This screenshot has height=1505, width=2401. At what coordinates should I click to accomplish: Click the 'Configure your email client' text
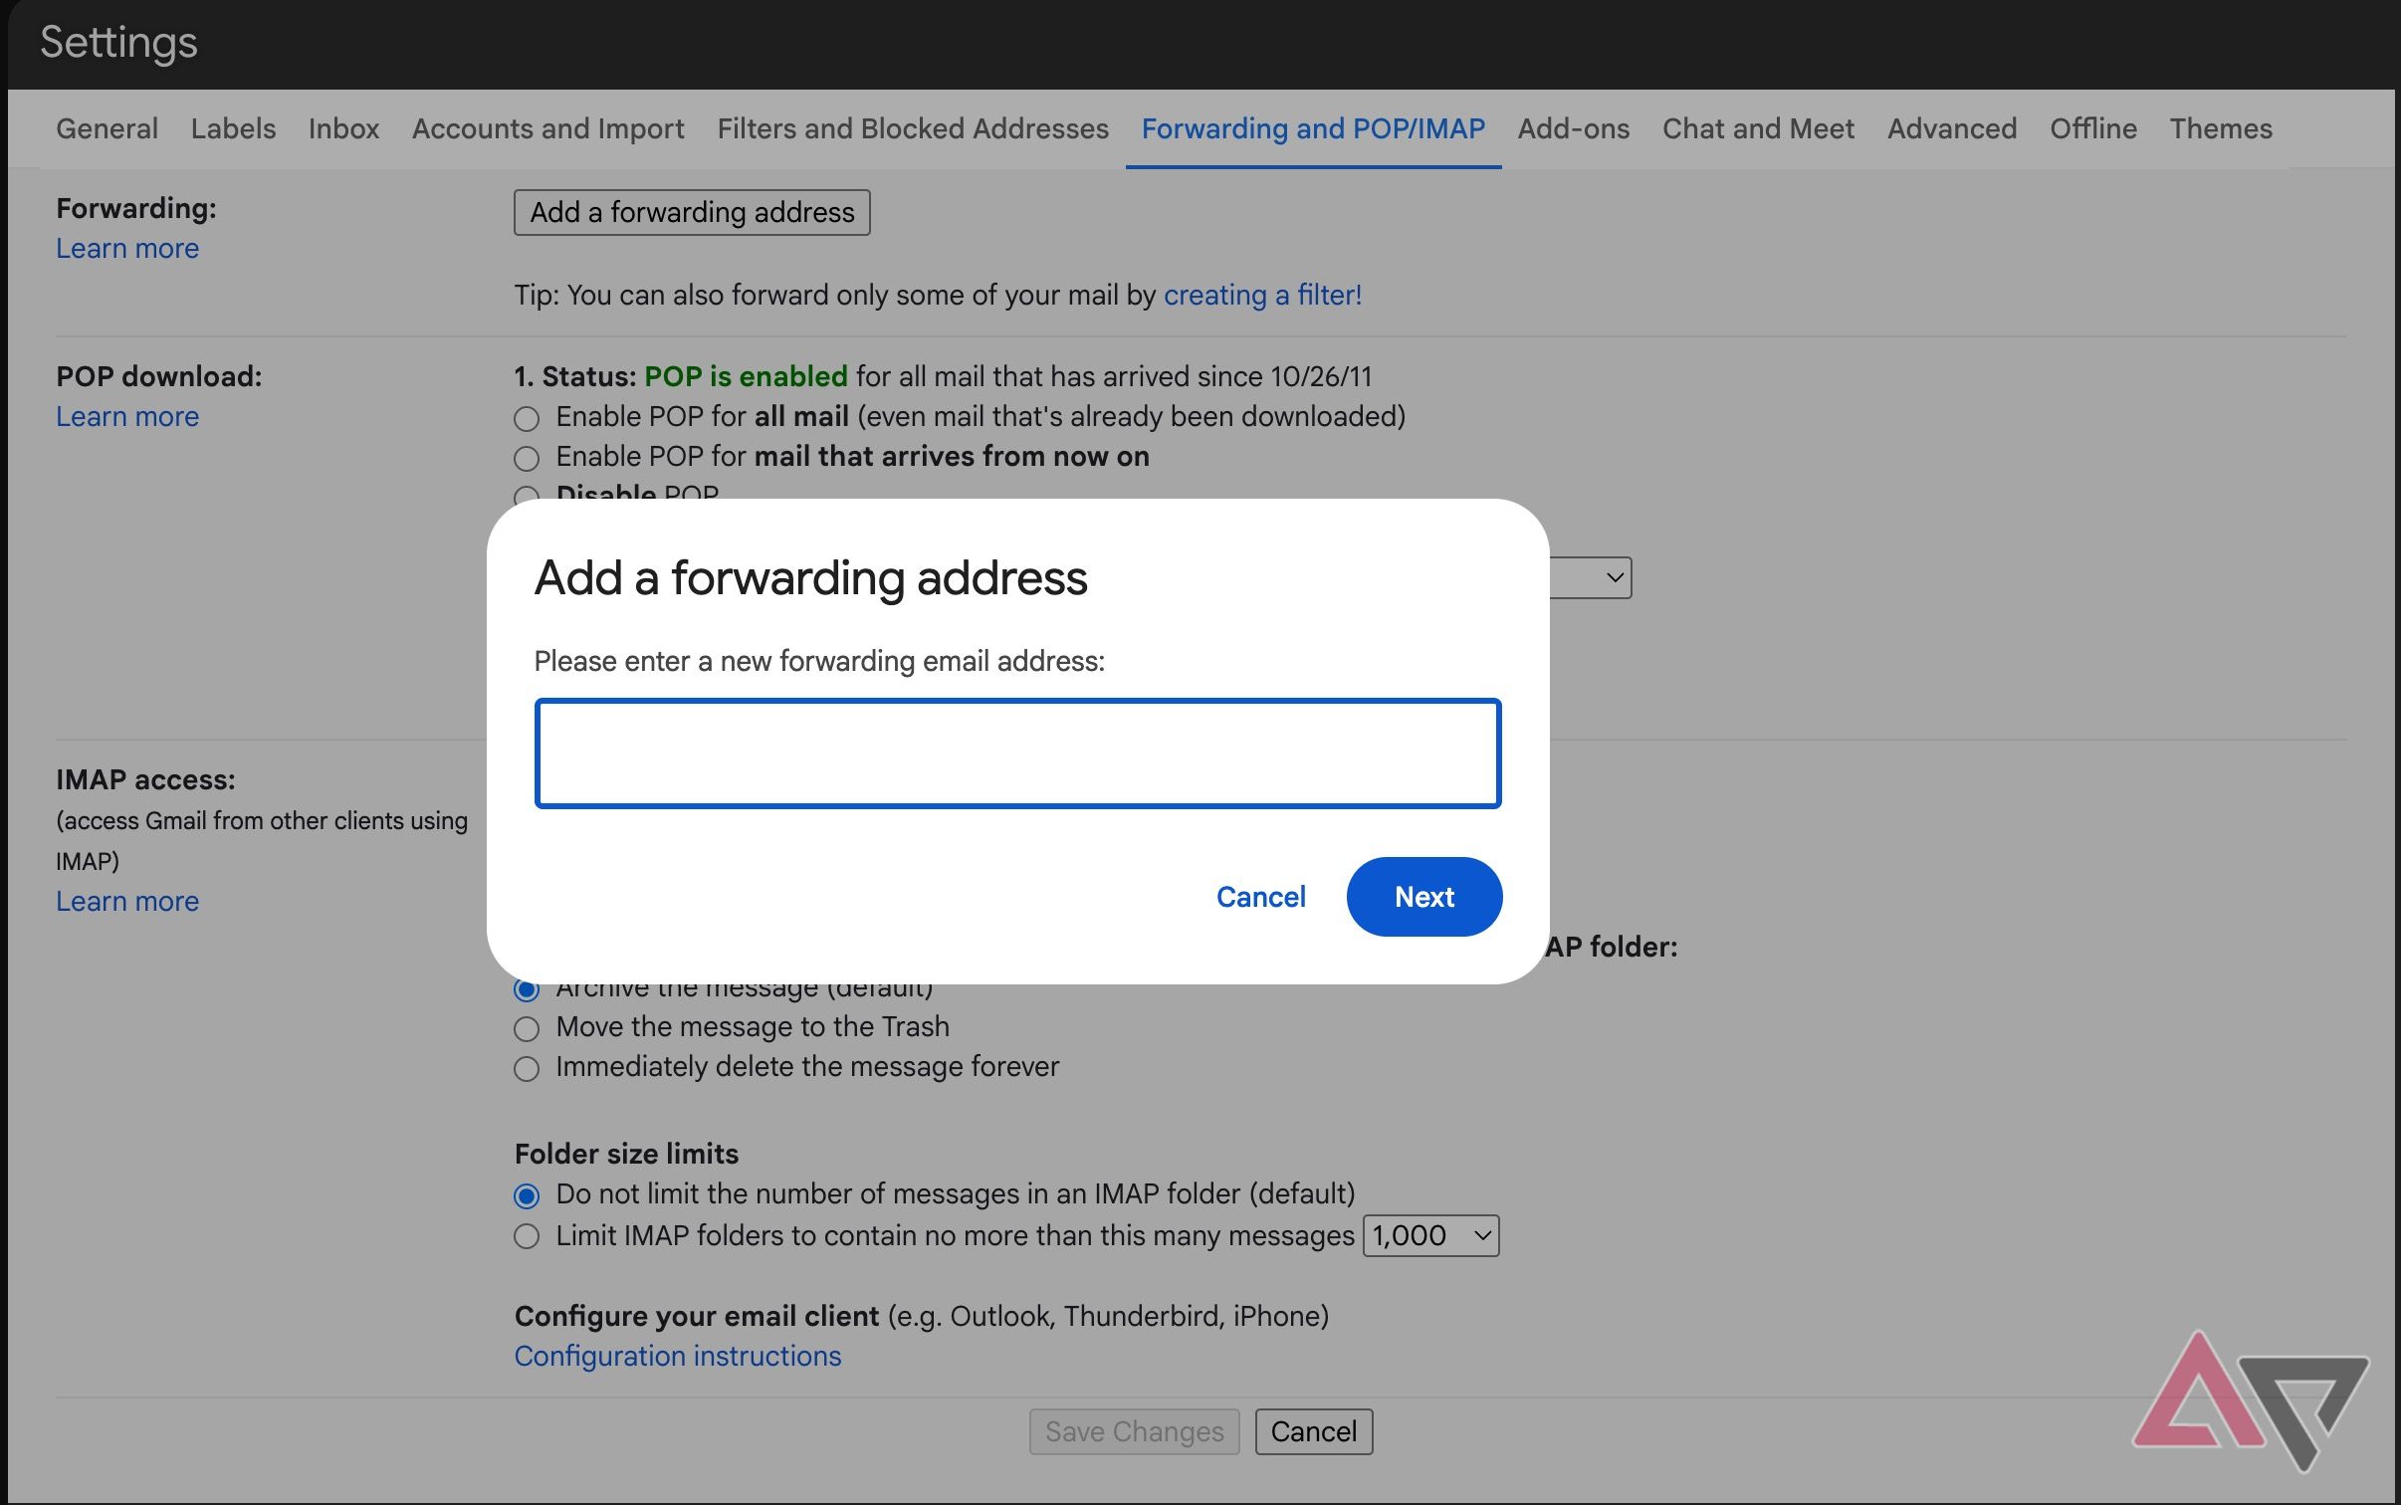coord(697,1316)
